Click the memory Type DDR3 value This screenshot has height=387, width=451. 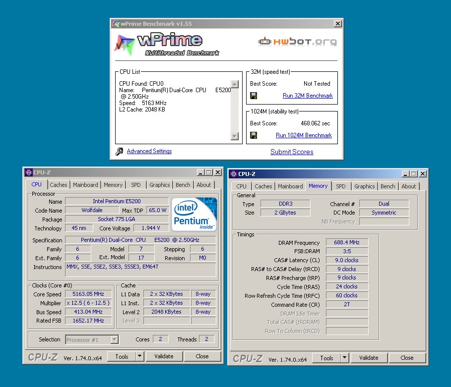[x=285, y=204]
